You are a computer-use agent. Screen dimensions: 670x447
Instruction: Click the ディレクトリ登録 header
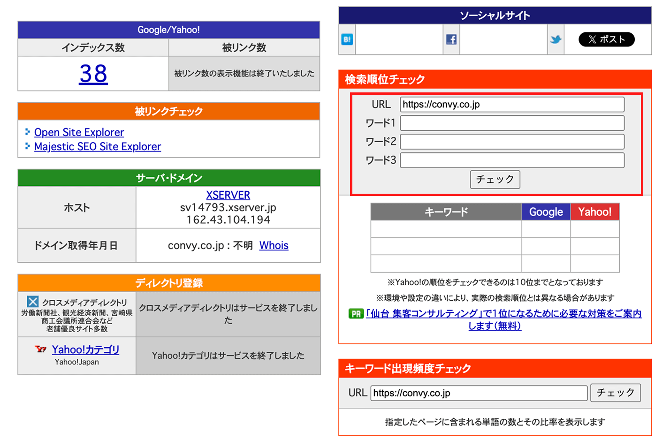click(x=169, y=283)
